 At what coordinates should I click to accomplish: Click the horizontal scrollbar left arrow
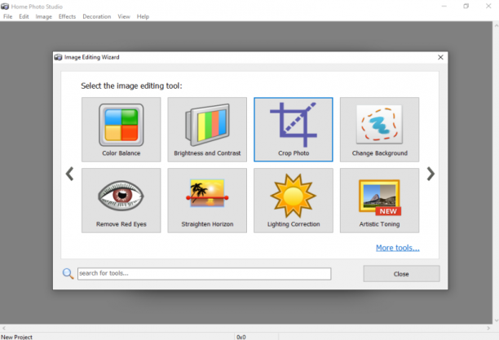pyautogui.click(x=3, y=328)
